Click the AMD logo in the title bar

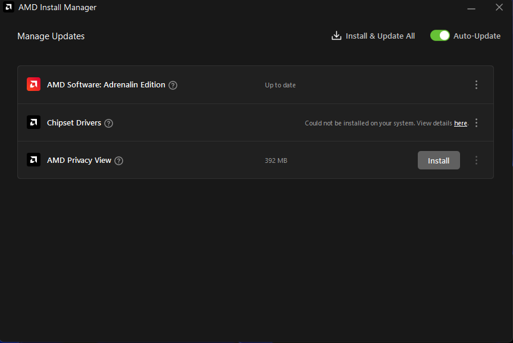tap(8, 7)
